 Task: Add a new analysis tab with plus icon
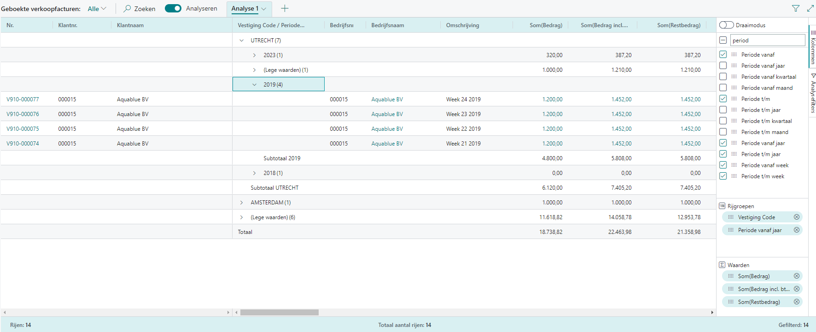pyautogui.click(x=285, y=8)
